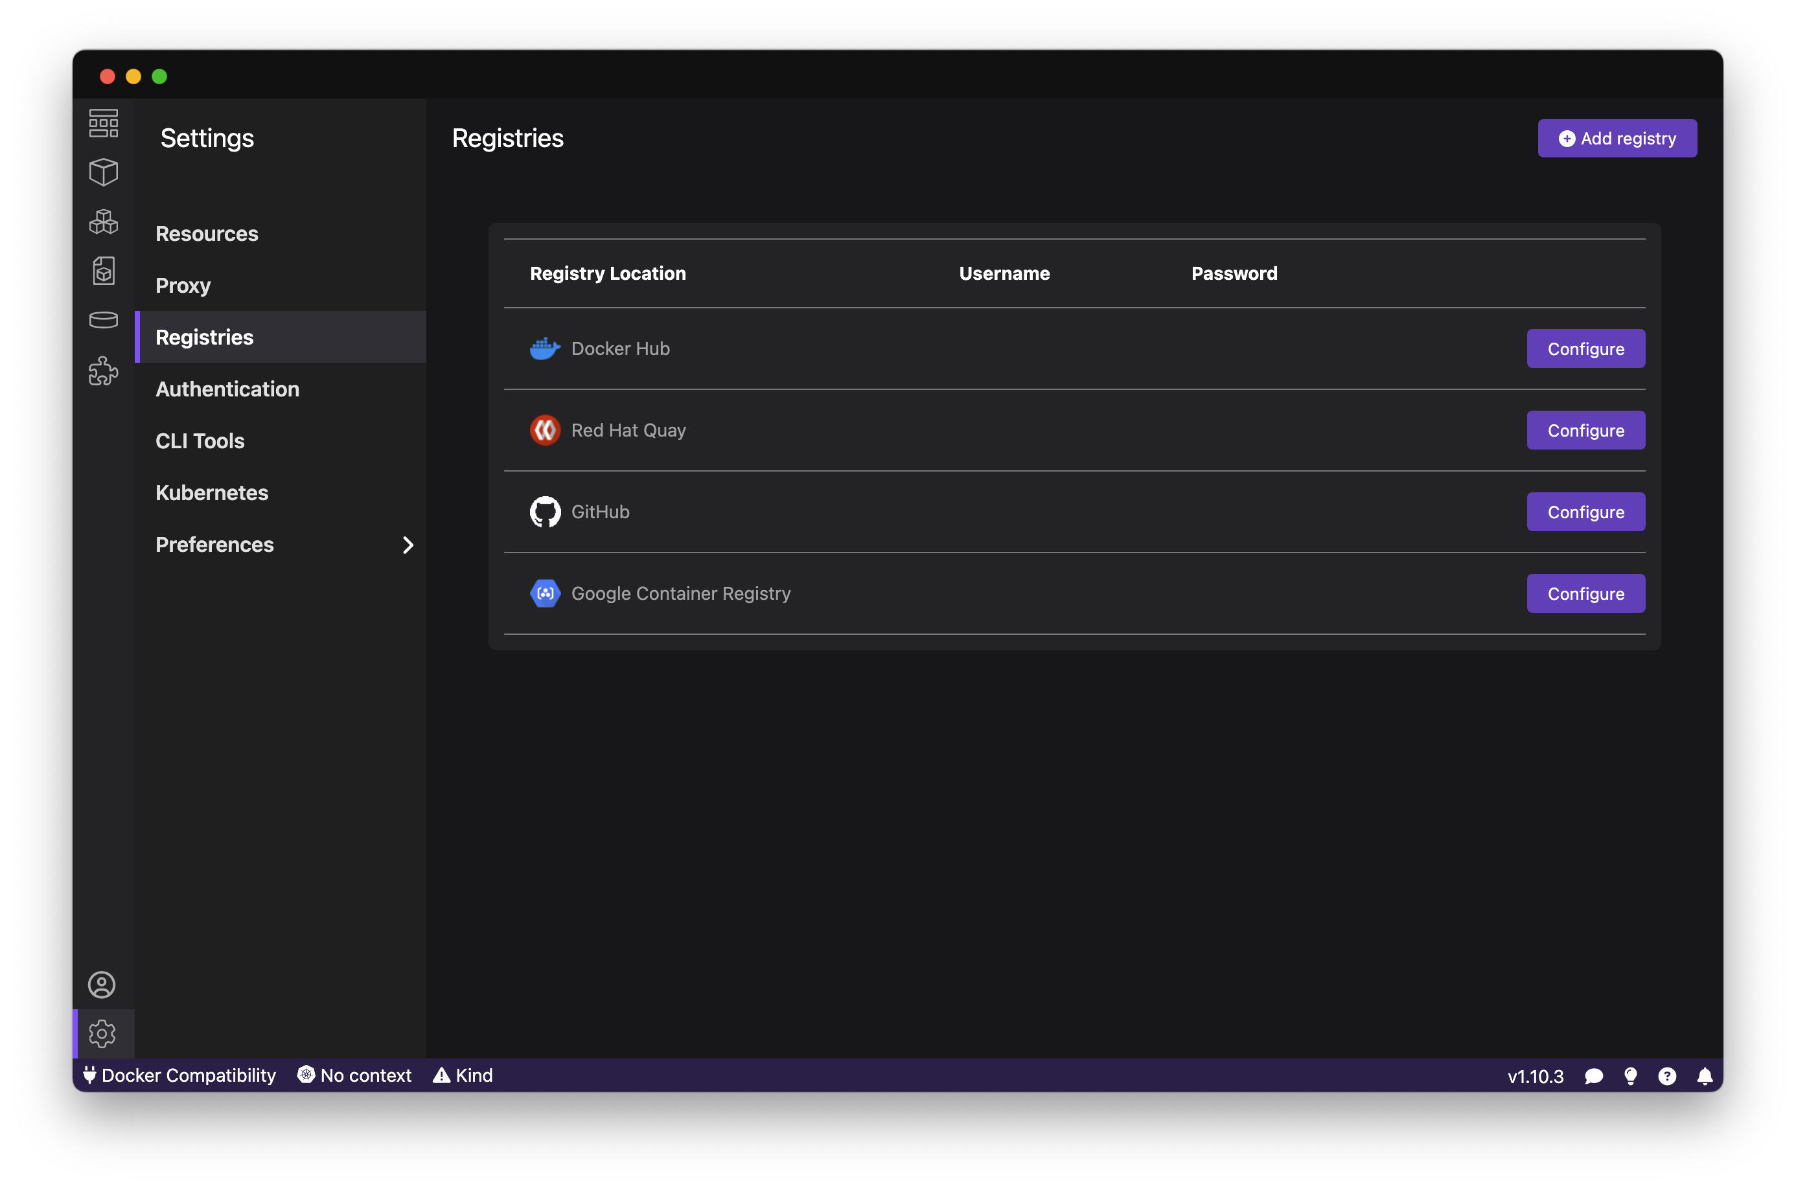Go to Kubernetes settings
The image size is (1796, 1188).
pos(212,492)
